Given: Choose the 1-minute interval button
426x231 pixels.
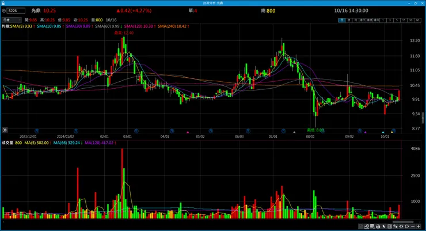Looking at the screenshot, I should (x=383, y=20).
